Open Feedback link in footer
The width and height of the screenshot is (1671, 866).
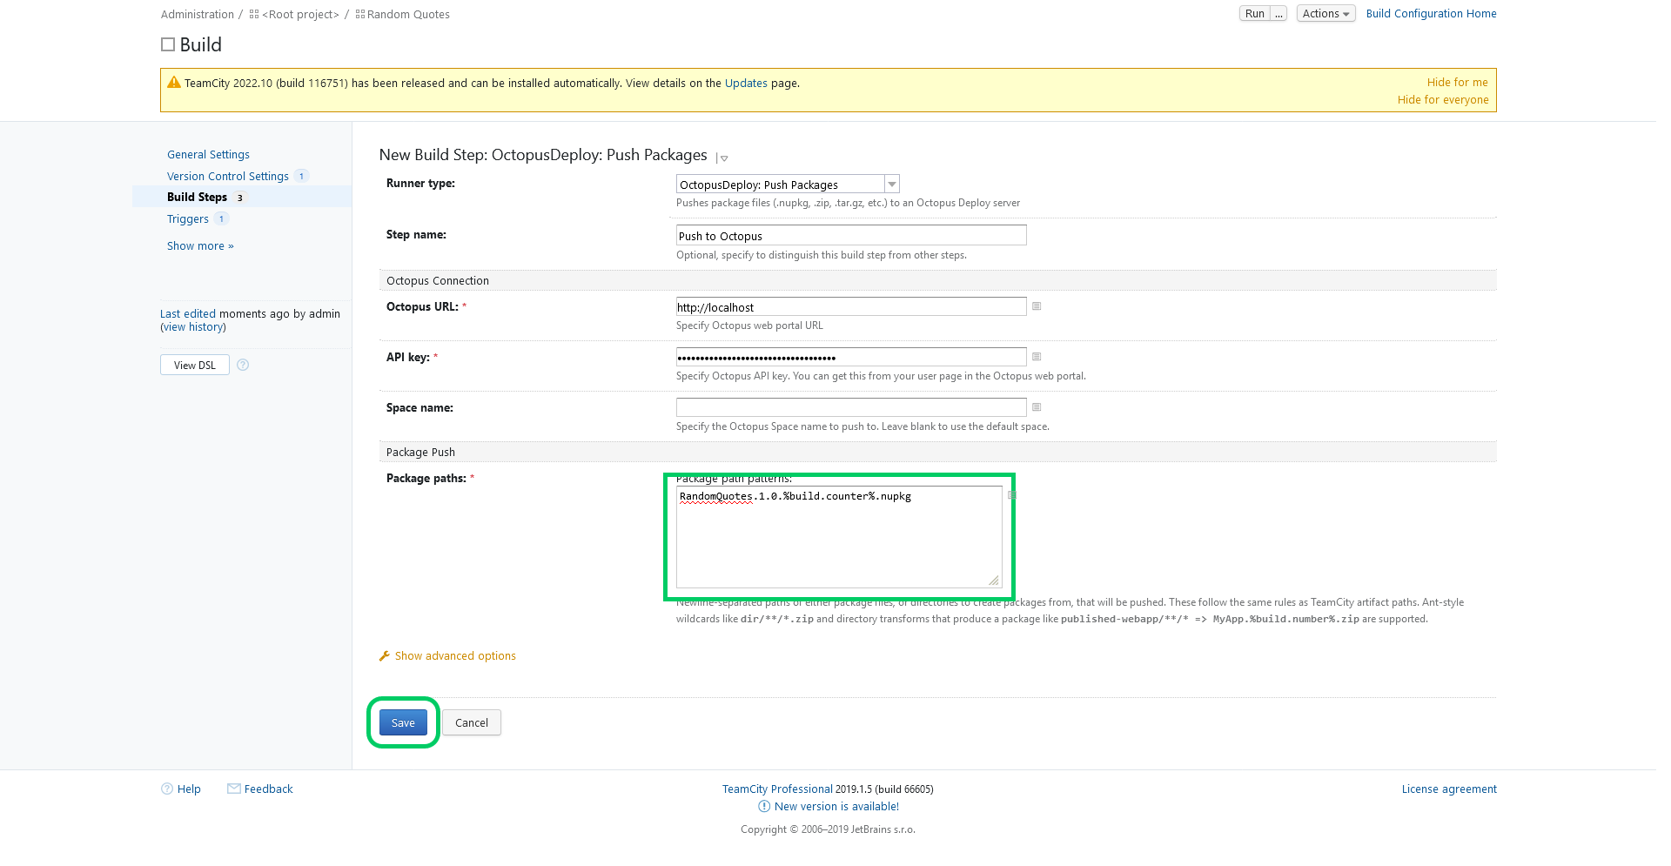(x=268, y=789)
